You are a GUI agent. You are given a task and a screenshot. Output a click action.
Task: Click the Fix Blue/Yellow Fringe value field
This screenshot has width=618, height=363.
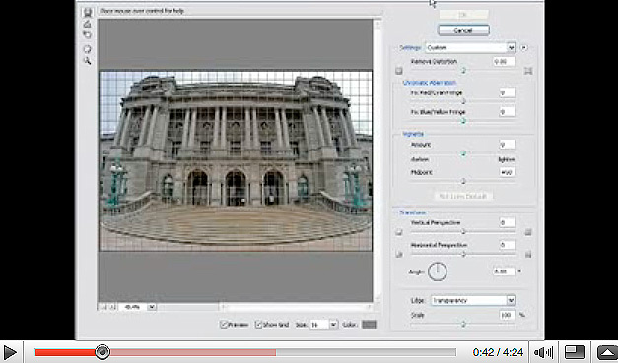[507, 112]
